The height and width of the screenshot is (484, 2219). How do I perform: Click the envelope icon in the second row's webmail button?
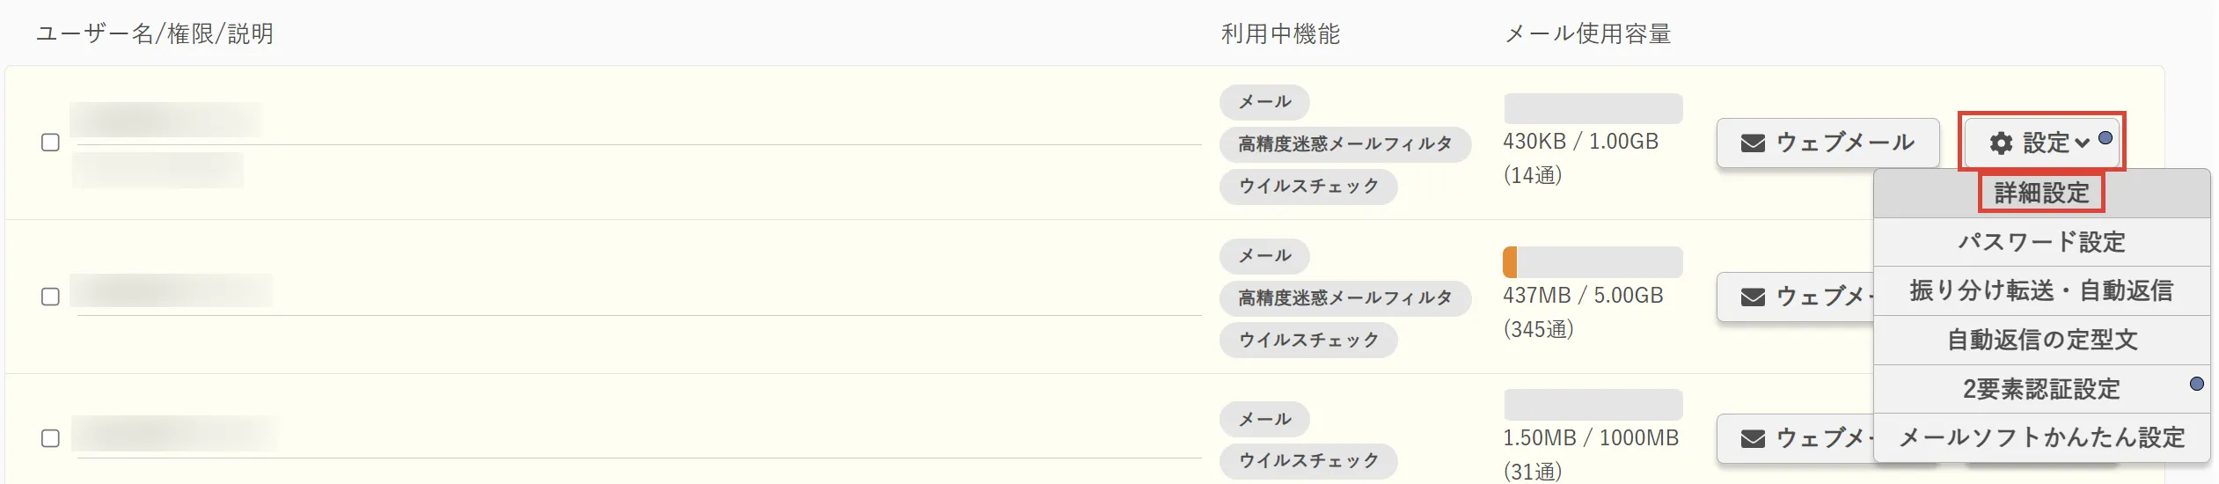pos(1753,297)
